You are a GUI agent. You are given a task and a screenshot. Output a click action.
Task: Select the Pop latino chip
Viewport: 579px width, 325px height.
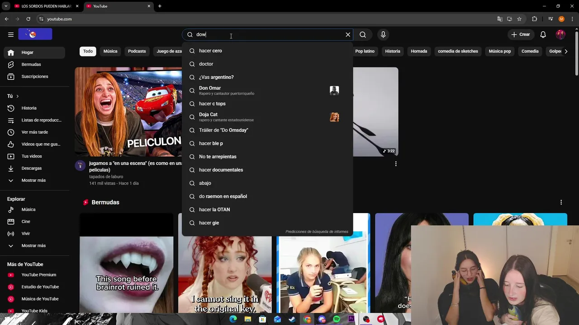[x=365, y=51]
